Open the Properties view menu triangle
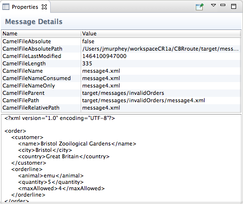The width and height of the screenshot is (243, 204). point(213,5)
